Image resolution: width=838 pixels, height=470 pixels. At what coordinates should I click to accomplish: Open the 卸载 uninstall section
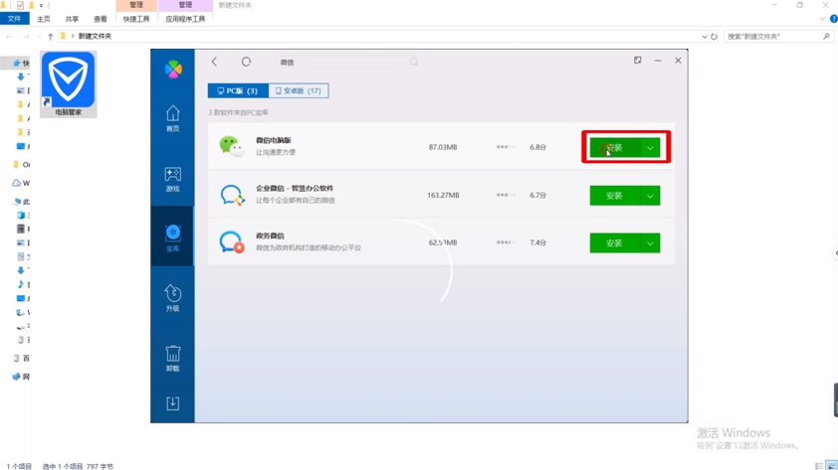click(172, 358)
